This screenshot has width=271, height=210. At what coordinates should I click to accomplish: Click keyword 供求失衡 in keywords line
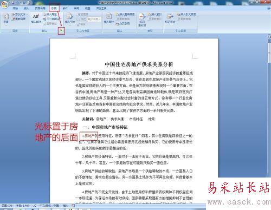pyautogui.click(x=117, y=119)
